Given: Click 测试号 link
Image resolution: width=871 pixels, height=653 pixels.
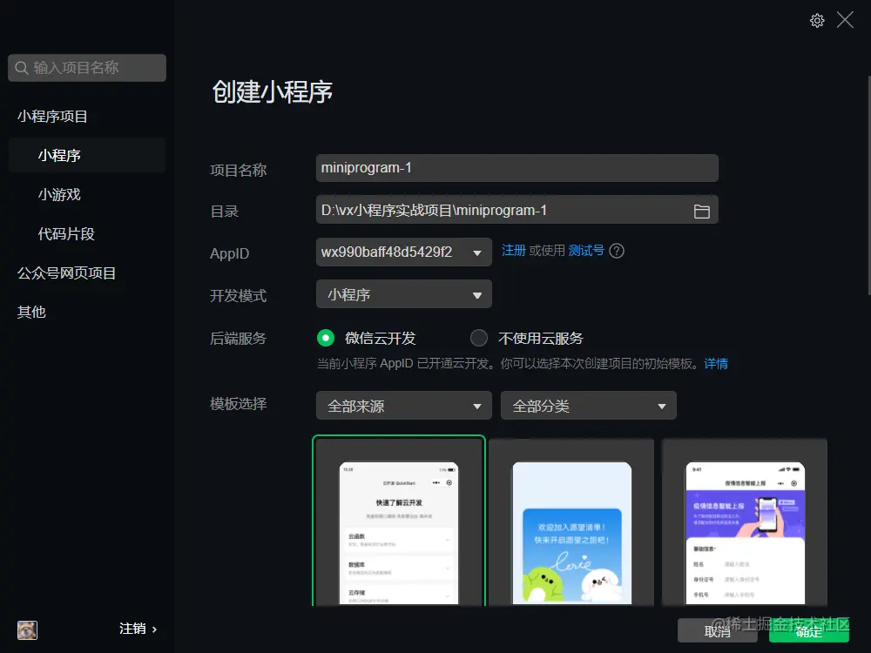Looking at the screenshot, I should point(586,251).
